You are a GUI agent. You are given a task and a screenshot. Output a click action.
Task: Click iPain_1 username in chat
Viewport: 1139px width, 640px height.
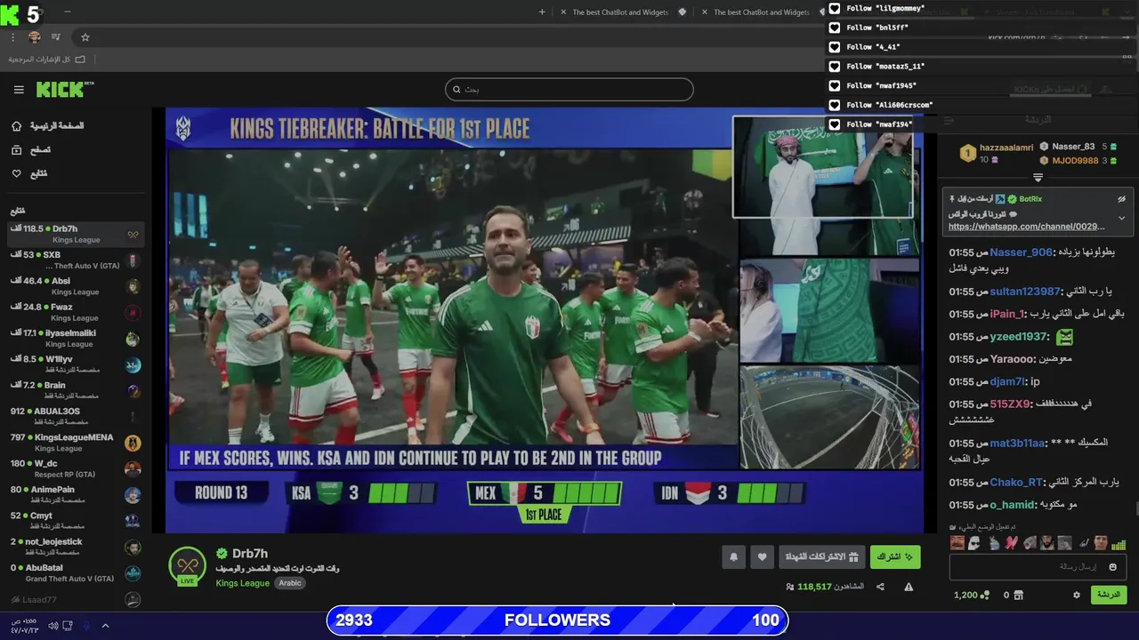1008,314
